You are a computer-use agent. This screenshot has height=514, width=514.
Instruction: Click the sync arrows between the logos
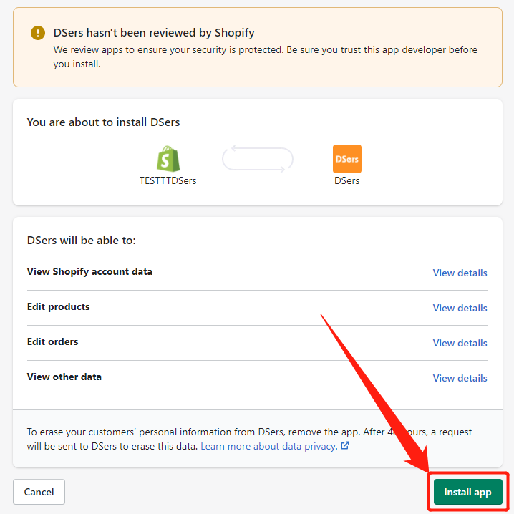tap(257, 159)
